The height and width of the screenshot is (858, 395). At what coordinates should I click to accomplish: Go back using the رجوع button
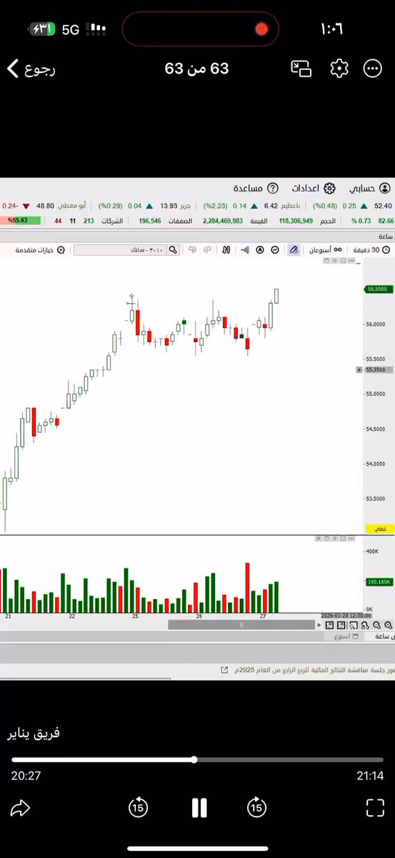[31, 69]
